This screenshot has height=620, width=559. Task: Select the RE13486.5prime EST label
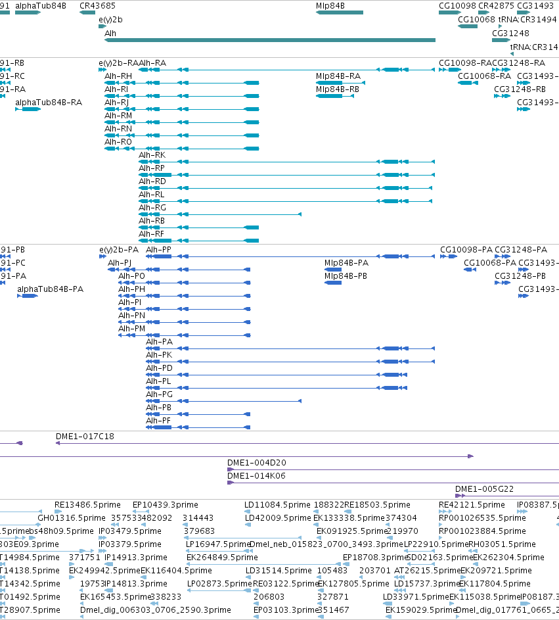88,505
